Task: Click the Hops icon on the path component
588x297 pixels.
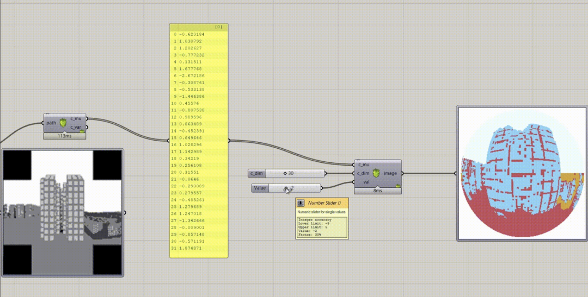Action: (63, 123)
